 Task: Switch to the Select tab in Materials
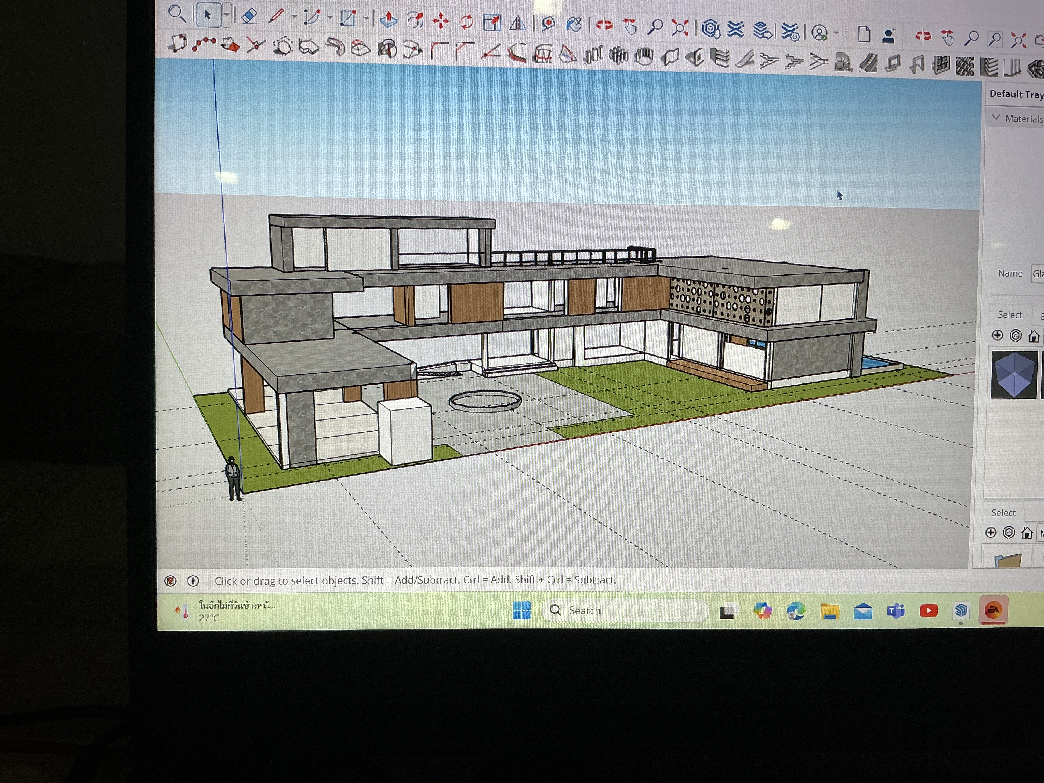coord(1010,315)
